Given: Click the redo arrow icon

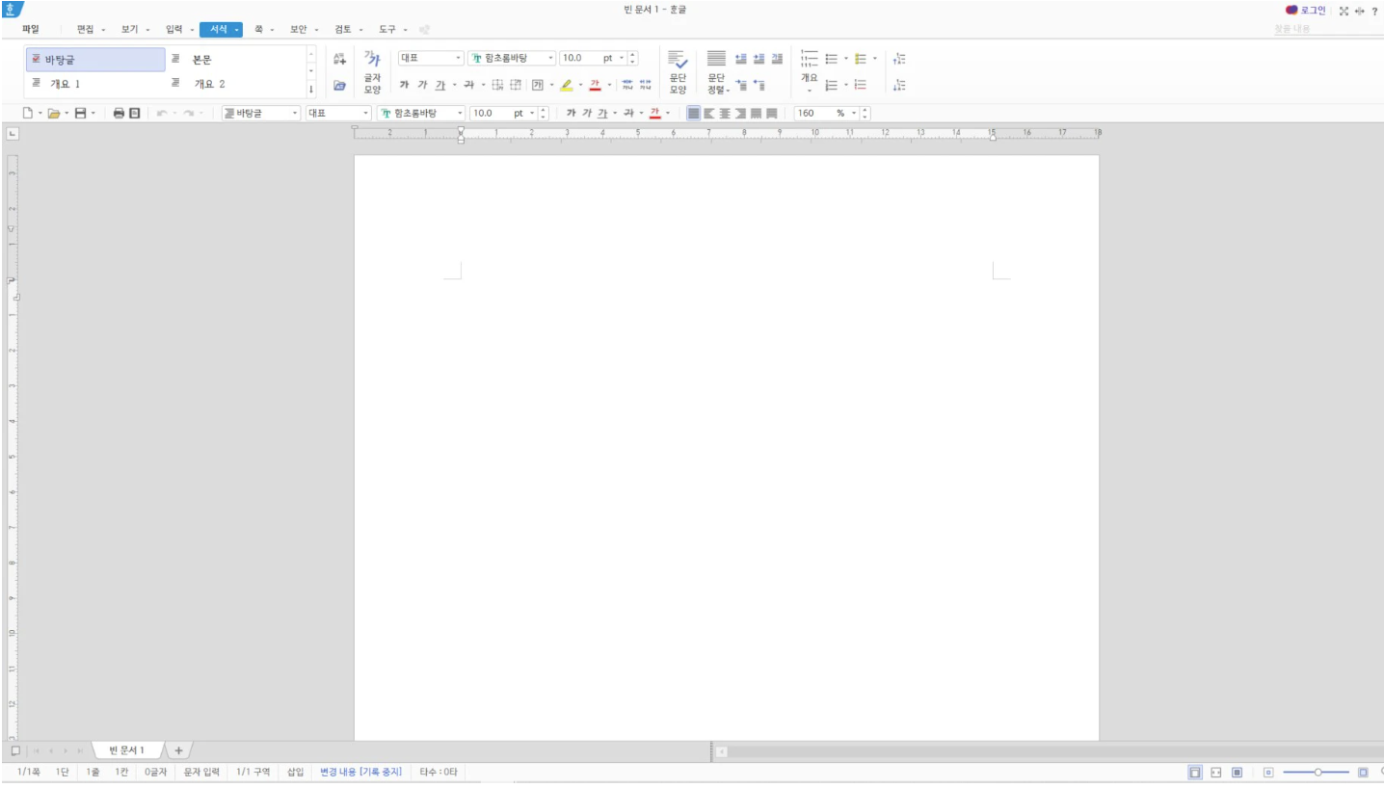Looking at the screenshot, I should 189,113.
